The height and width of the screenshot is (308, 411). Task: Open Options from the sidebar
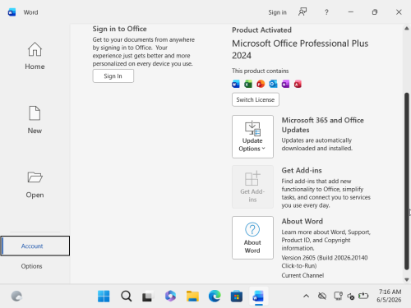(x=32, y=266)
